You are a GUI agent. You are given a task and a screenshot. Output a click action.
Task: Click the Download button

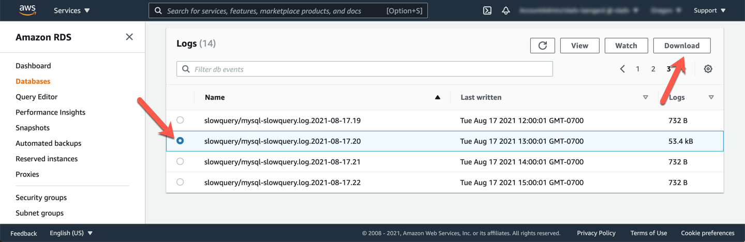tap(681, 46)
